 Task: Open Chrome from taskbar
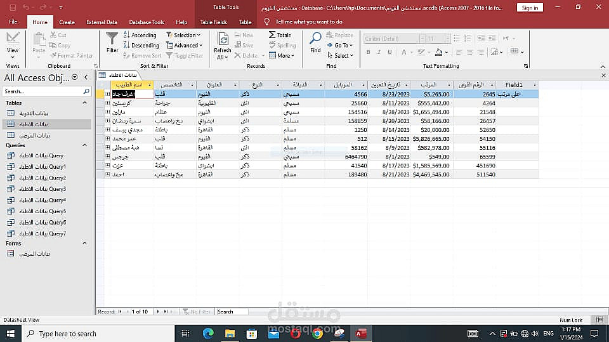(x=317, y=334)
